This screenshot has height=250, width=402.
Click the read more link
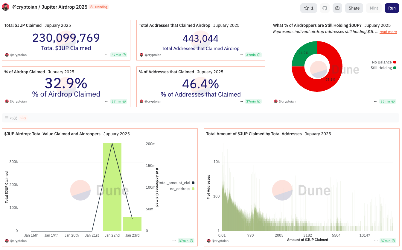coord(388,32)
